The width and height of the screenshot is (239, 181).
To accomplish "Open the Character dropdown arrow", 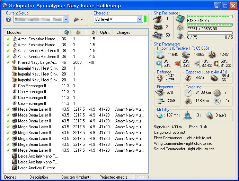I will (x=140, y=19).
